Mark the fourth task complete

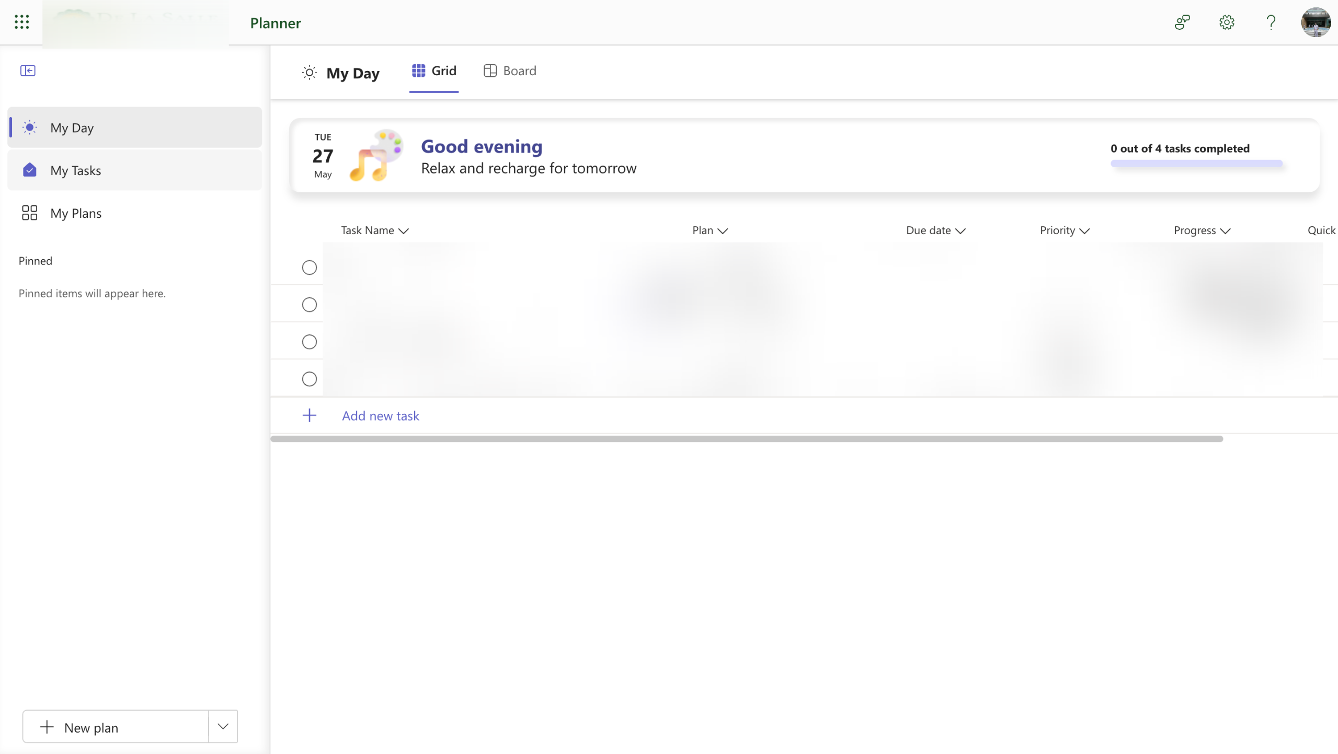tap(309, 379)
